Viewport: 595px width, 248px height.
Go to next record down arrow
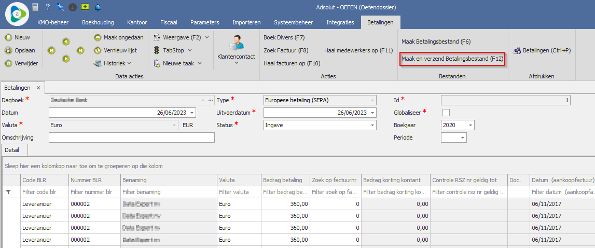coord(66,59)
